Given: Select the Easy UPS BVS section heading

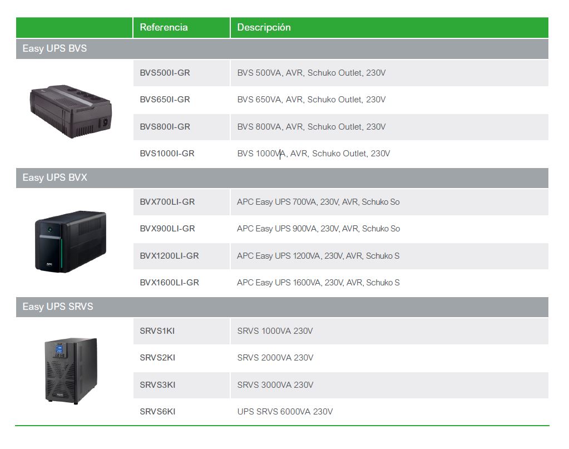Looking at the screenshot, I should (x=55, y=48).
